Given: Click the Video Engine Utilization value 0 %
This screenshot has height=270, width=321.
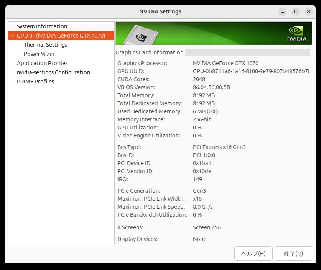Looking at the screenshot, I should pos(197,136).
